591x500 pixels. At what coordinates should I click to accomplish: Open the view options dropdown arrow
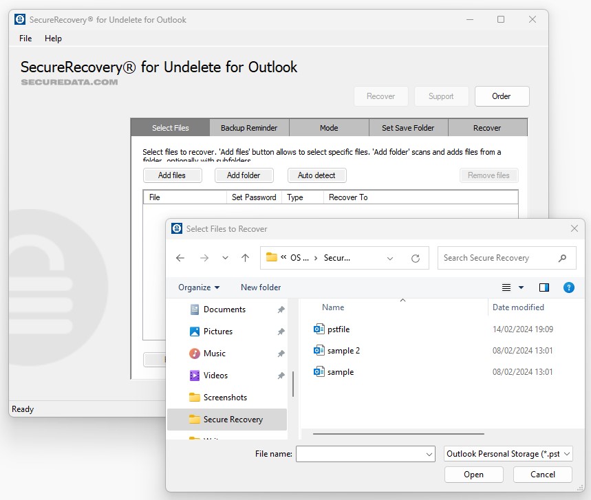(521, 287)
